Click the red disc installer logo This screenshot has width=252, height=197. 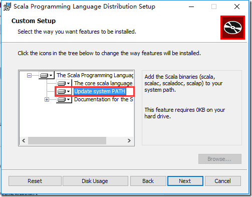[232, 28]
